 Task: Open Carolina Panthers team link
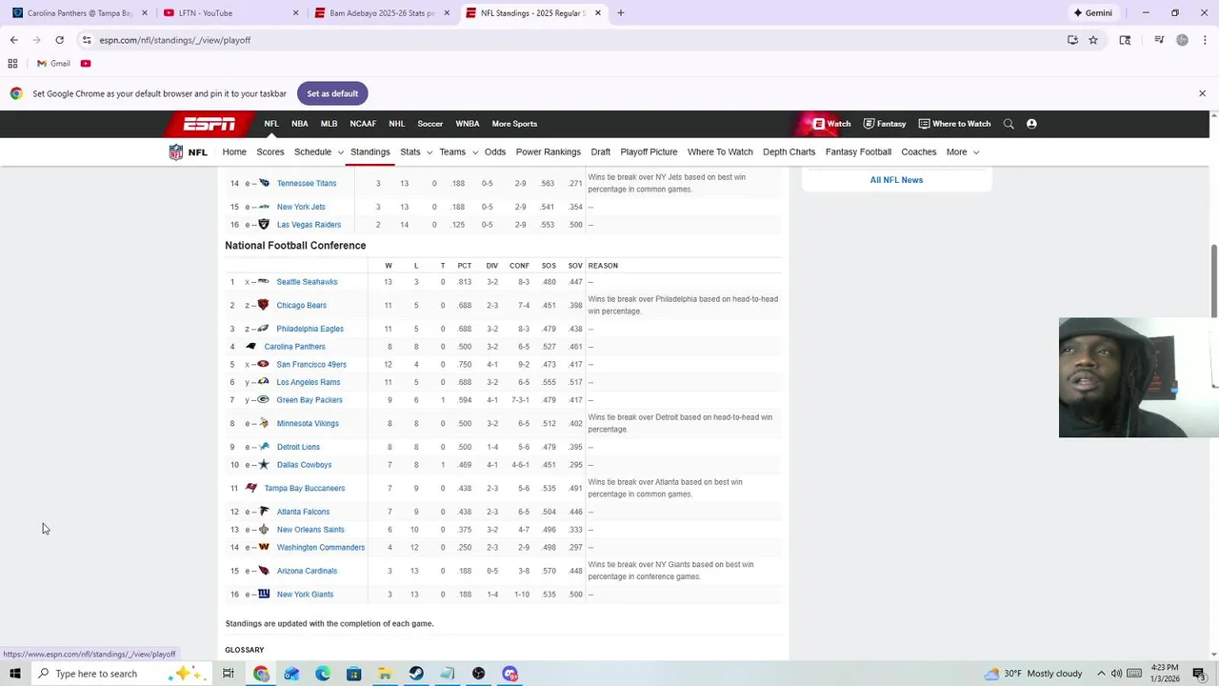294,347
